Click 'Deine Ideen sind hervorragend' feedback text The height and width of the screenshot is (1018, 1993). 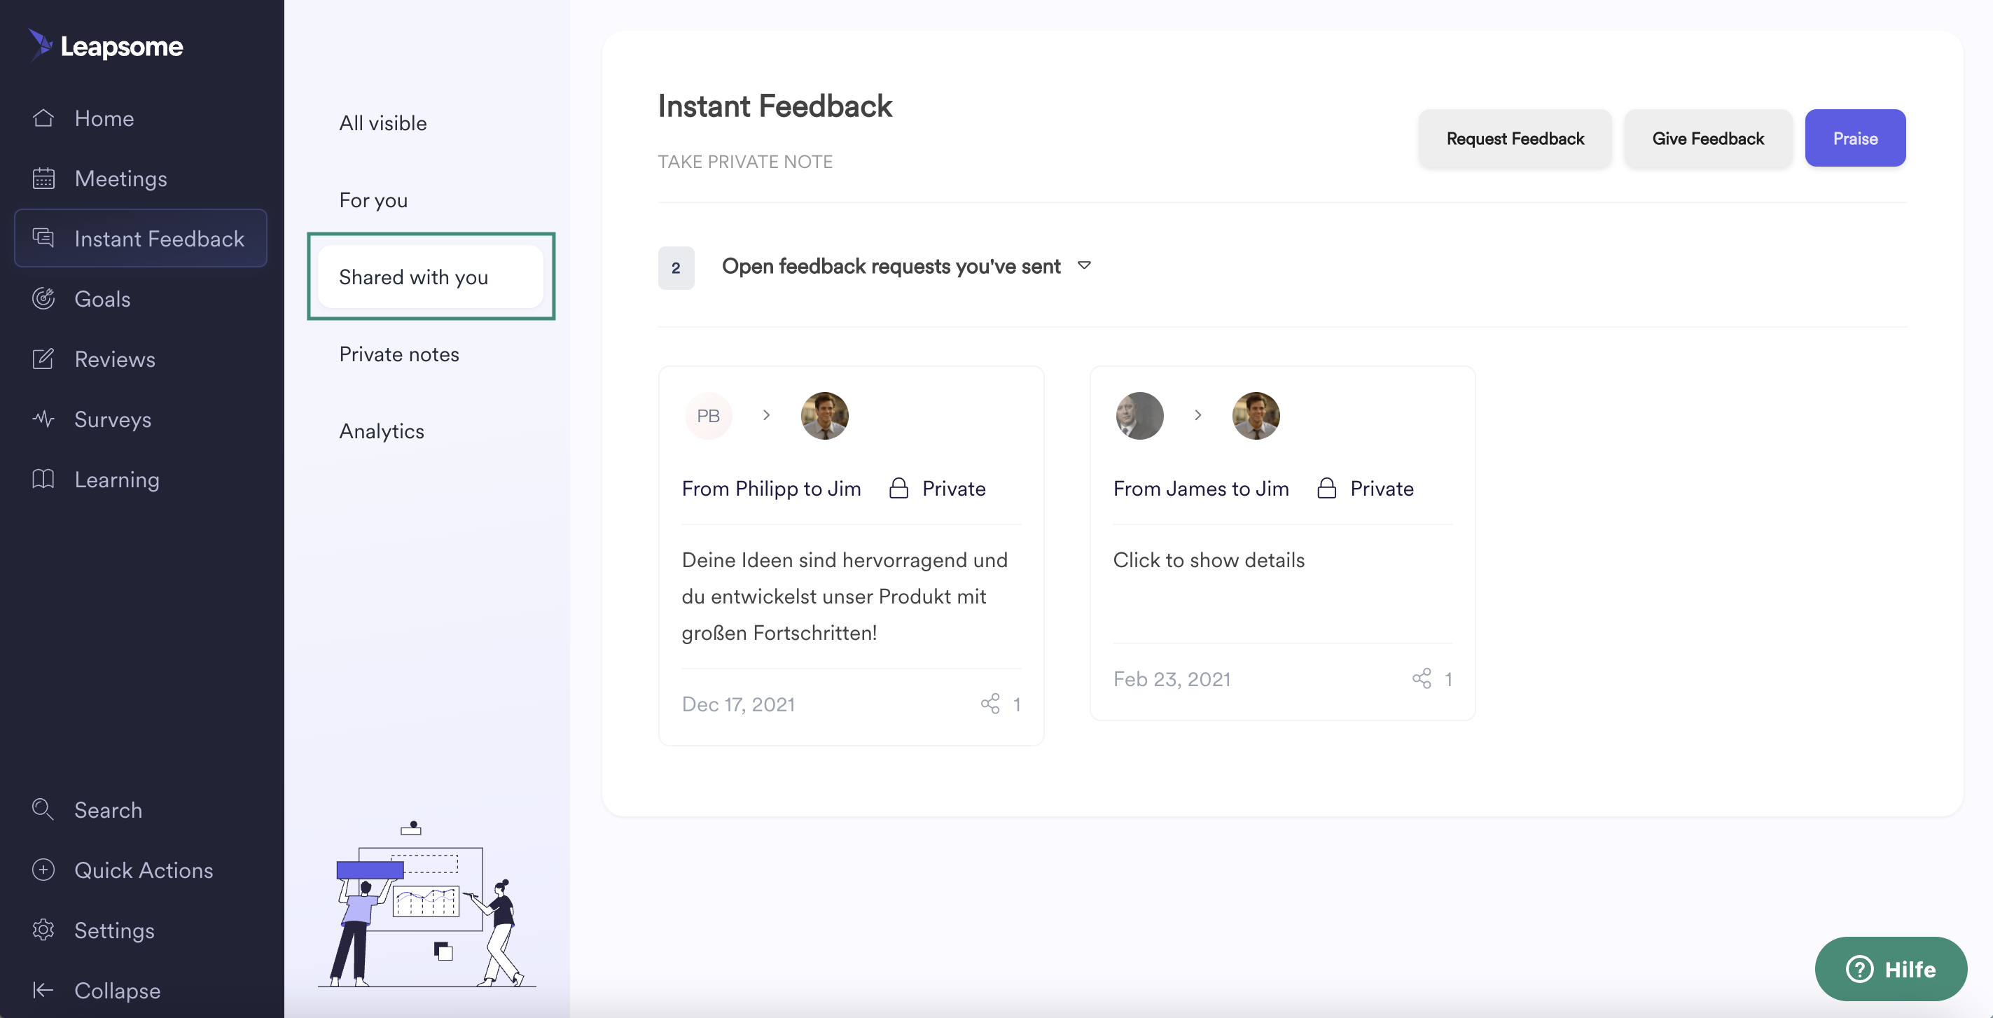coord(844,596)
